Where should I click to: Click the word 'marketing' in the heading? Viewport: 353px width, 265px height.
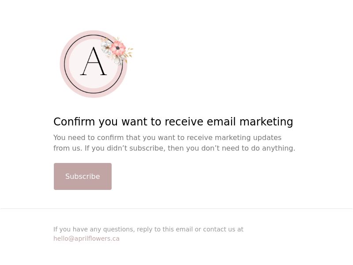pyautogui.click(x=267, y=122)
